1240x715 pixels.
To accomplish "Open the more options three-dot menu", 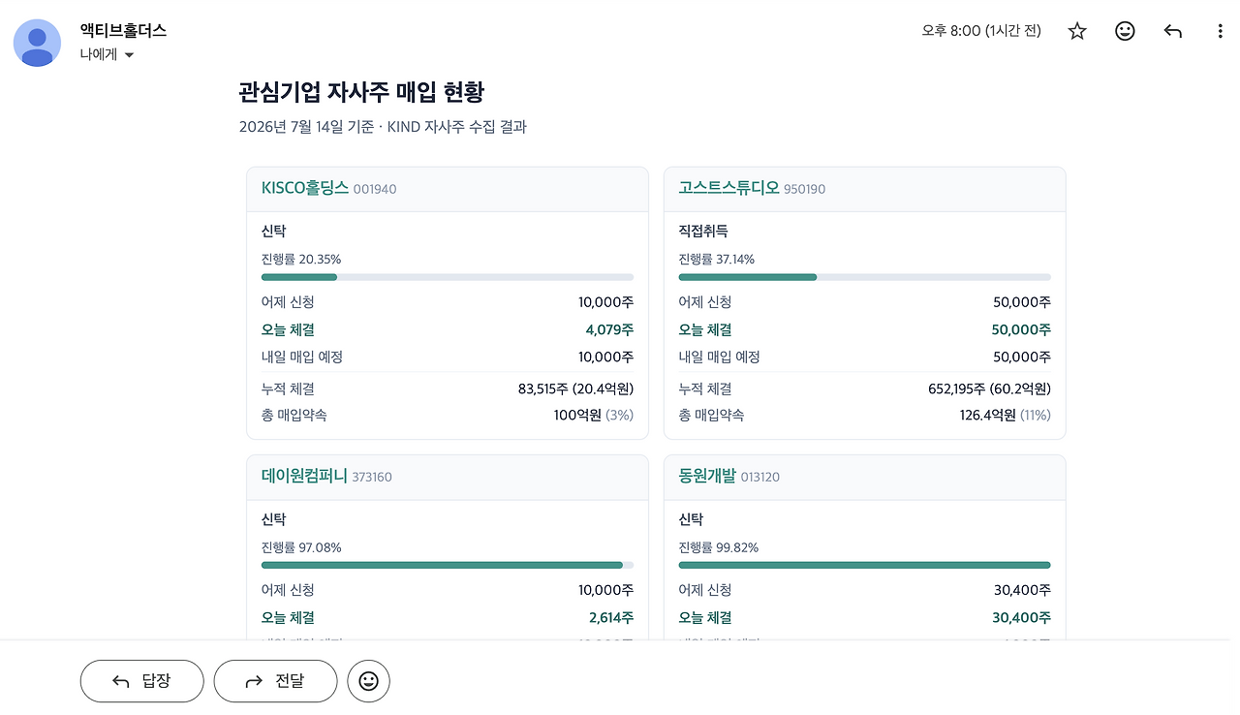I will pyautogui.click(x=1220, y=31).
